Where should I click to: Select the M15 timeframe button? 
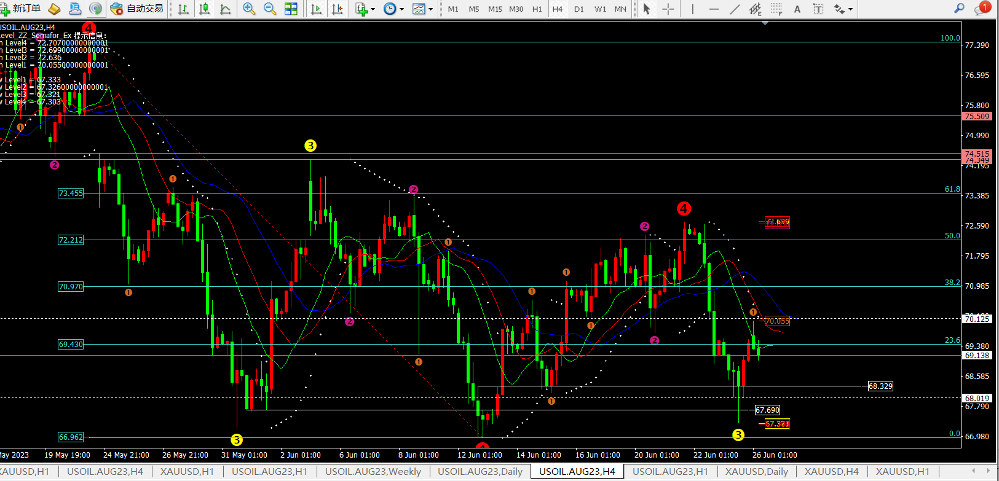[x=495, y=9]
